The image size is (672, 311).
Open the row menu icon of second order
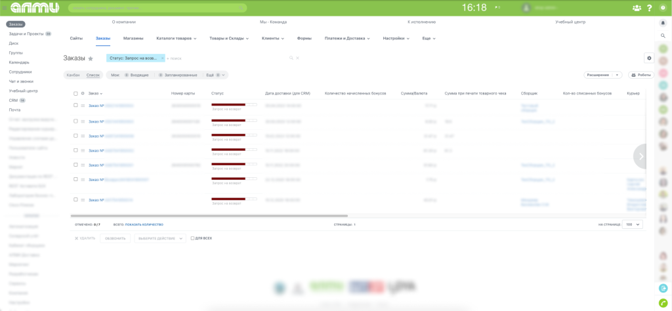click(x=83, y=121)
